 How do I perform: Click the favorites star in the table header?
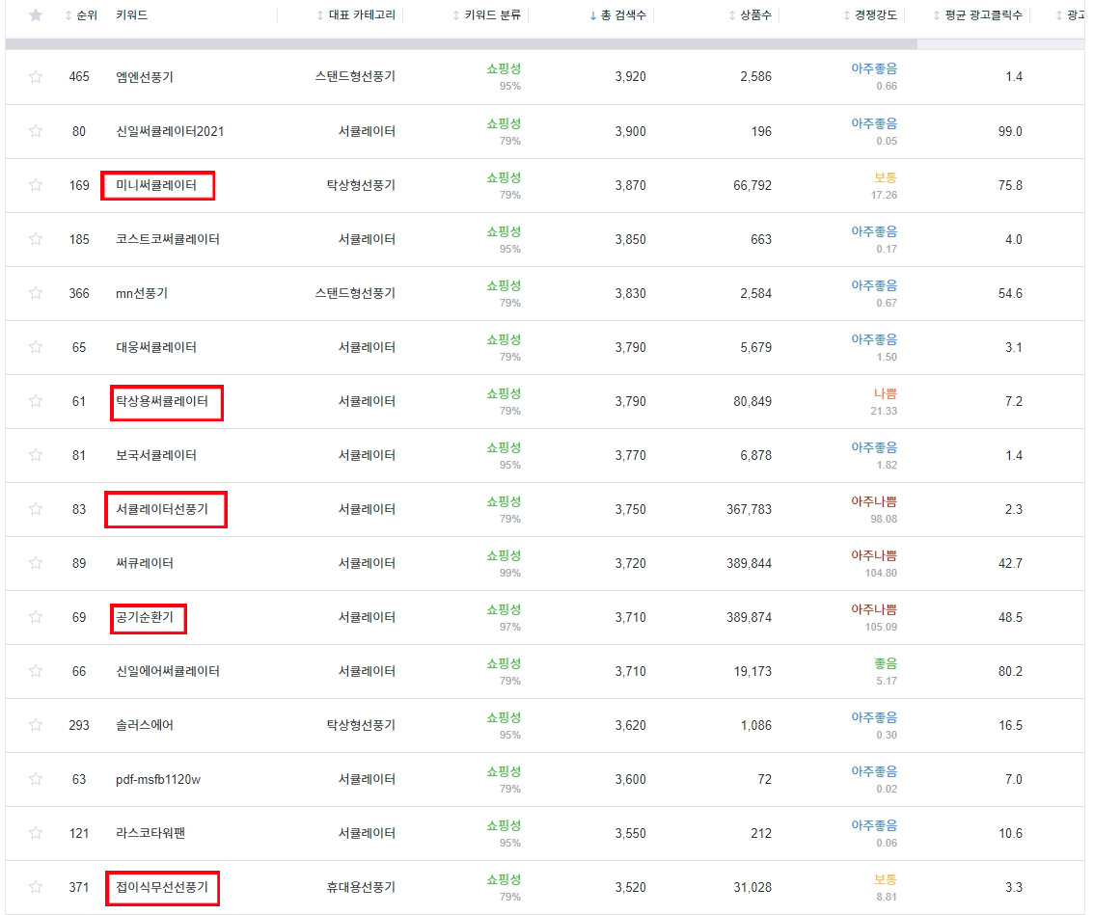point(36,15)
